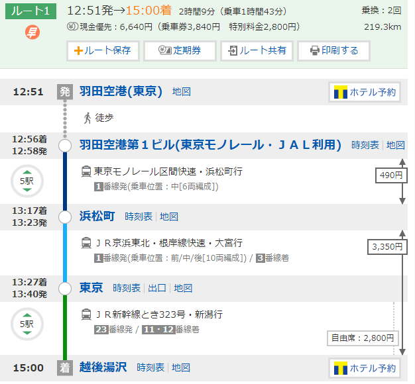Open ホテル予約 next to 羽田空港
The image size is (415, 384).
tap(365, 92)
